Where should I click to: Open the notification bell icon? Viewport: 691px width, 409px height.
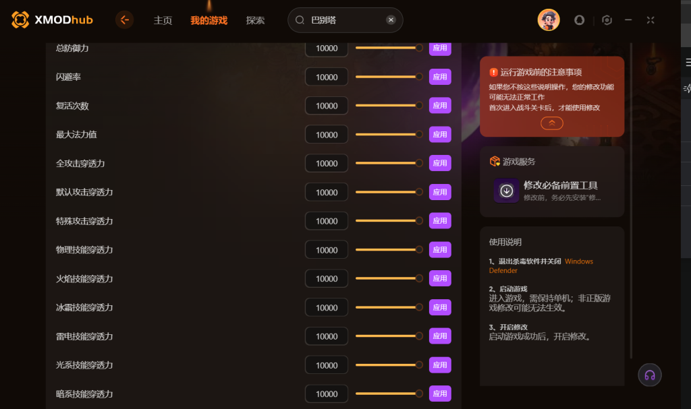[579, 20]
